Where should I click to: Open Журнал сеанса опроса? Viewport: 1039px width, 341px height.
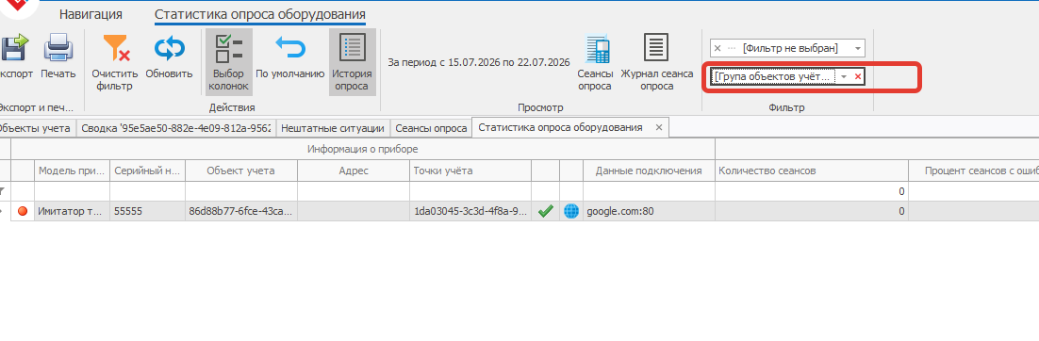click(656, 62)
